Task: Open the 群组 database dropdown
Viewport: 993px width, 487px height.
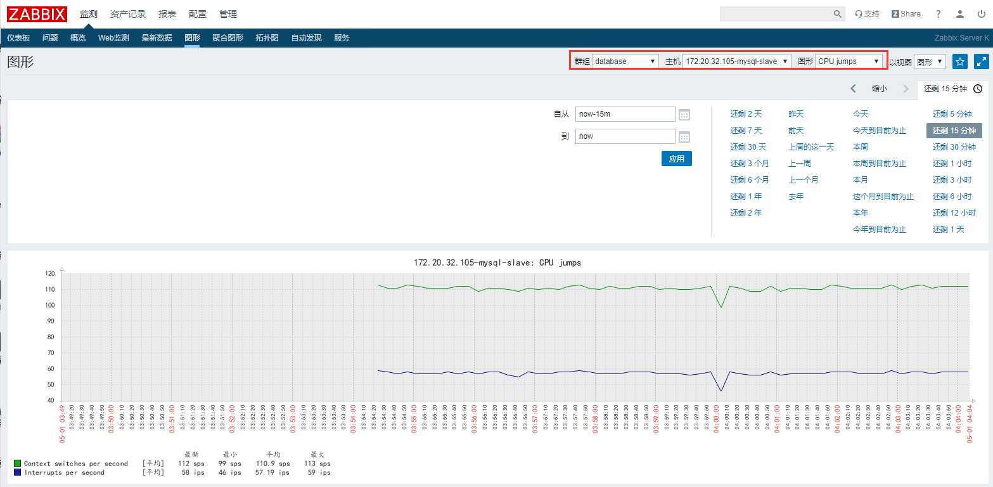Action: point(625,62)
